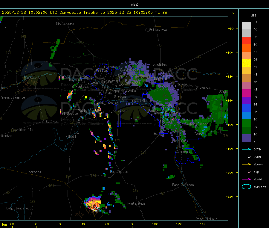Click the G_Campos map label

(203, 87)
